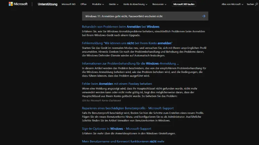
Task: Open the Fehlermeldung Wir können uns nicht result
Action: (x=127, y=43)
